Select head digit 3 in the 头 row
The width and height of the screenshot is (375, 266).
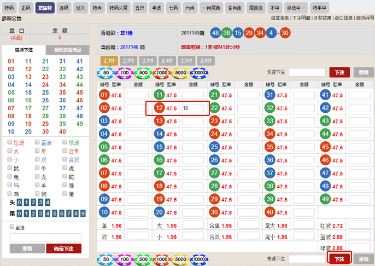[x=40, y=203]
